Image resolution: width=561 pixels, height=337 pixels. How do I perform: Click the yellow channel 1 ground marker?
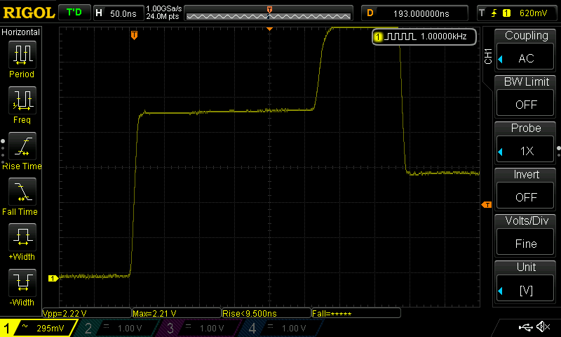pos(53,278)
